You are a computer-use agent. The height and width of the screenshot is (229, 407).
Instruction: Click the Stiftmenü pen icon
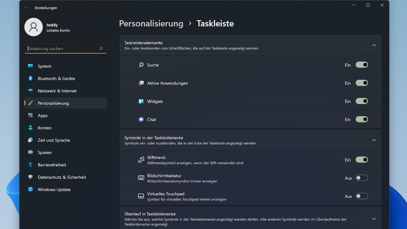[x=141, y=160]
